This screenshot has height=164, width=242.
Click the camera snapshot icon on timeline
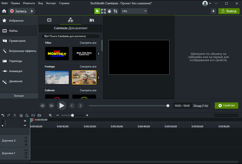click(39, 115)
